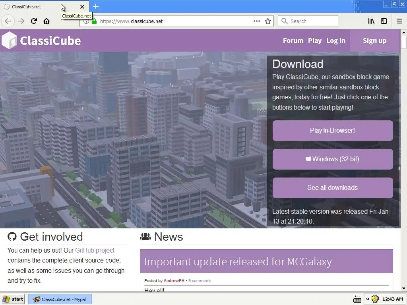Focus the browser Search box
Screen dimensions: 407x305
(x=308, y=21)
